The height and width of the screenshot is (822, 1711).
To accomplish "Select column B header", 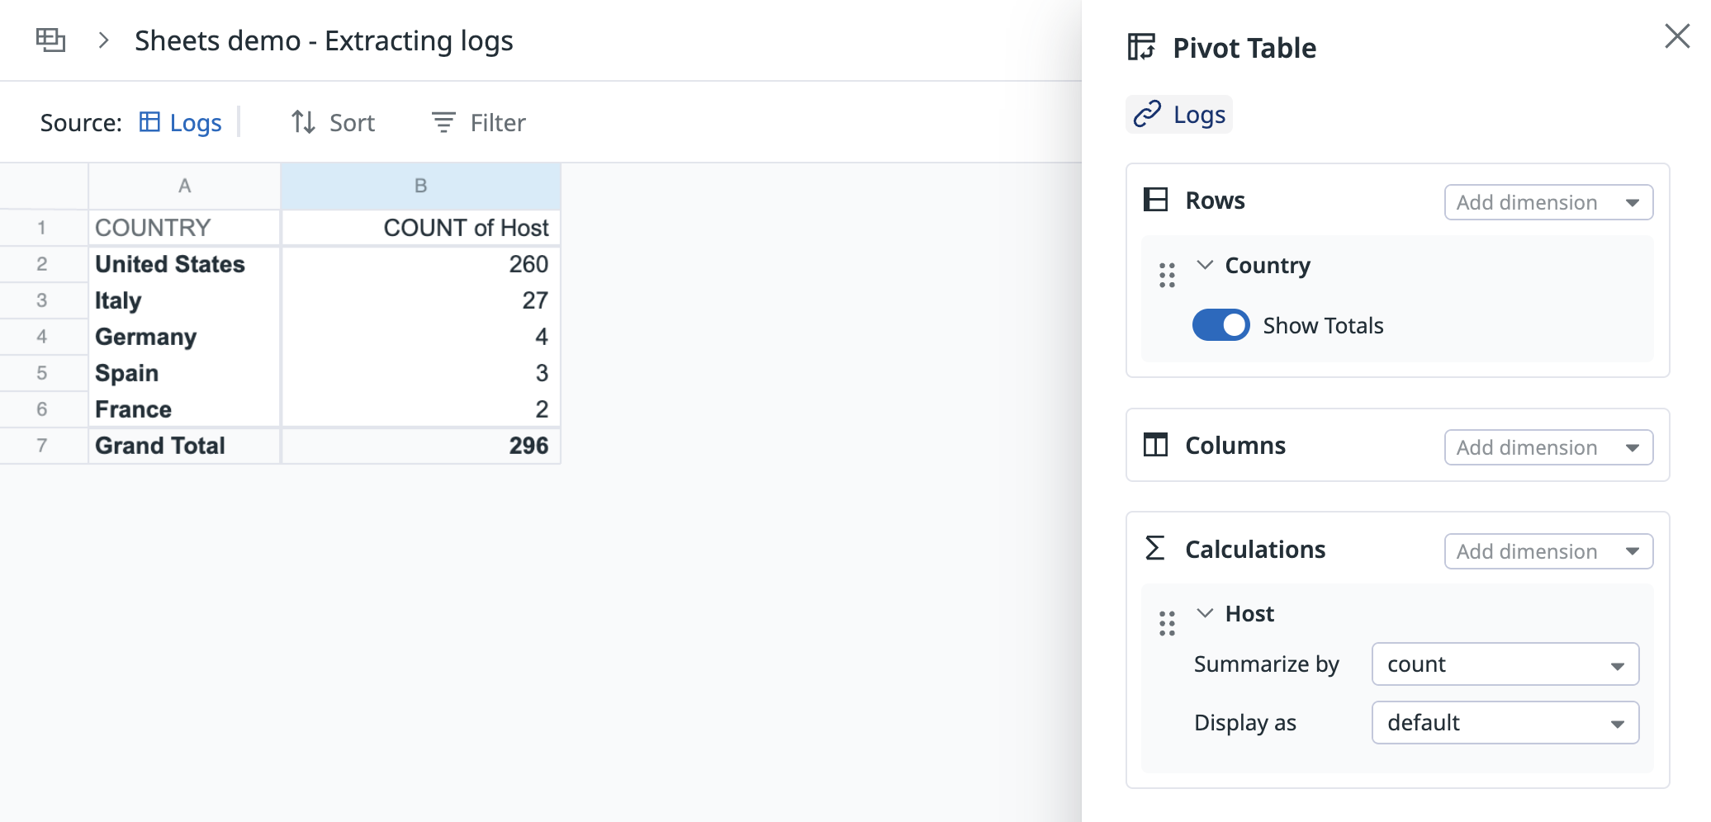I will point(420,186).
